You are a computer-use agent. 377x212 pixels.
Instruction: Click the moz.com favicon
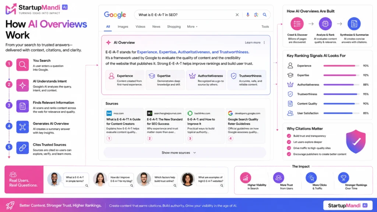coord(109,113)
